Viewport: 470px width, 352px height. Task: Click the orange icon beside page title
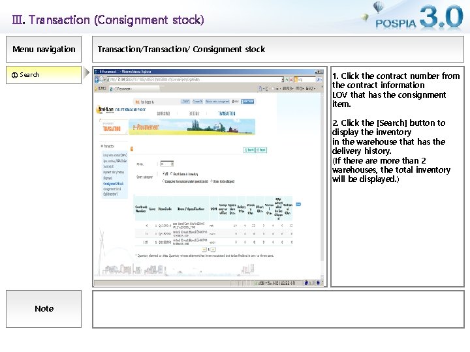click(x=132, y=149)
